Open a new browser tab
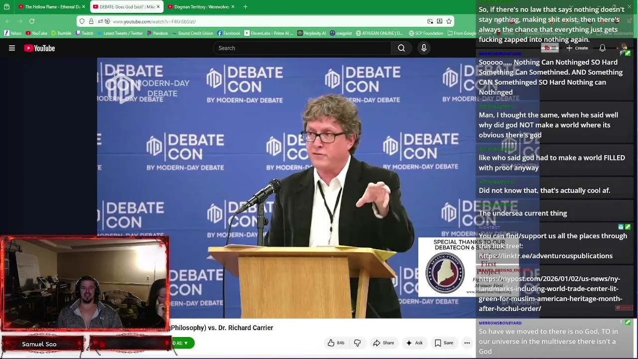The image size is (638, 359). coord(245,7)
